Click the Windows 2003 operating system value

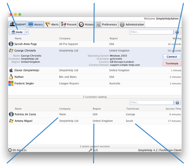[118, 56]
